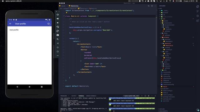
Task: Open the Output panel tab
Action: [74, 96]
